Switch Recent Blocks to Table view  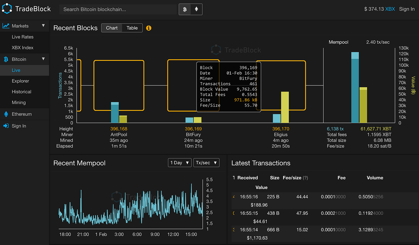(x=132, y=28)
